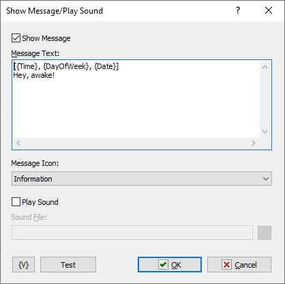Image resolution: width=285 pixels, height=284 pixels.
Task: Click the Test button
Action: 68,265
